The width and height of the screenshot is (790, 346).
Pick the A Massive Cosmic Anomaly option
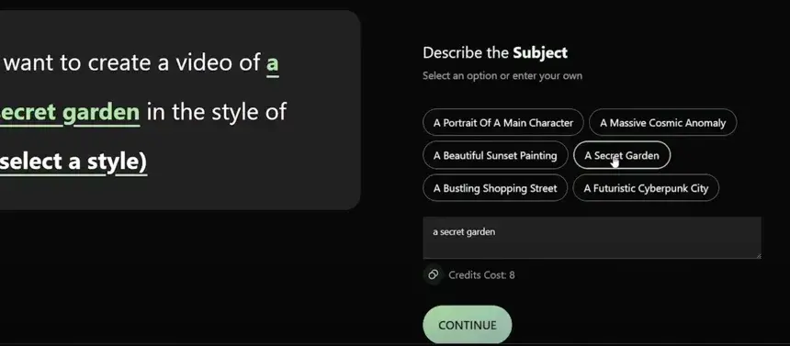662,122
